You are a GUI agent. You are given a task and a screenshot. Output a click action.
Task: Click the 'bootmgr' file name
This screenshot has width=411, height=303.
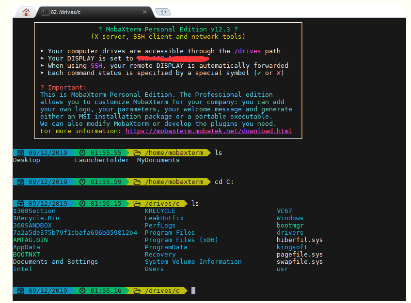290,226
